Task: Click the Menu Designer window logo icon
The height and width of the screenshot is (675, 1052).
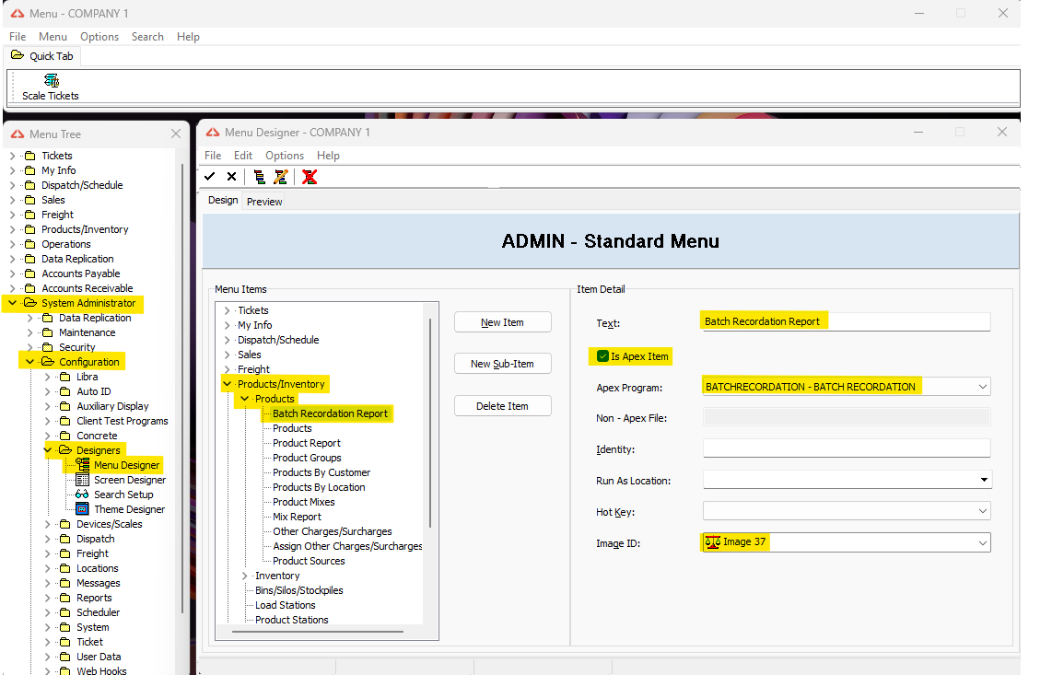Action: pyautogui.click(x=213, y=133)
